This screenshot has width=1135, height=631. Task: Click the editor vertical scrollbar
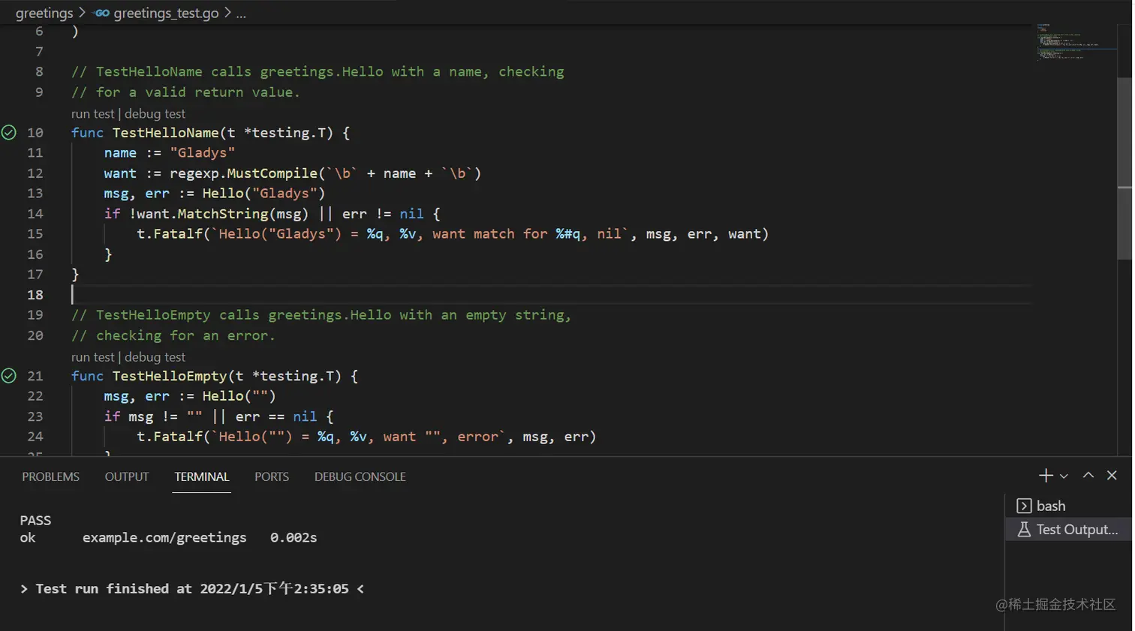(x=1124, y=169)
